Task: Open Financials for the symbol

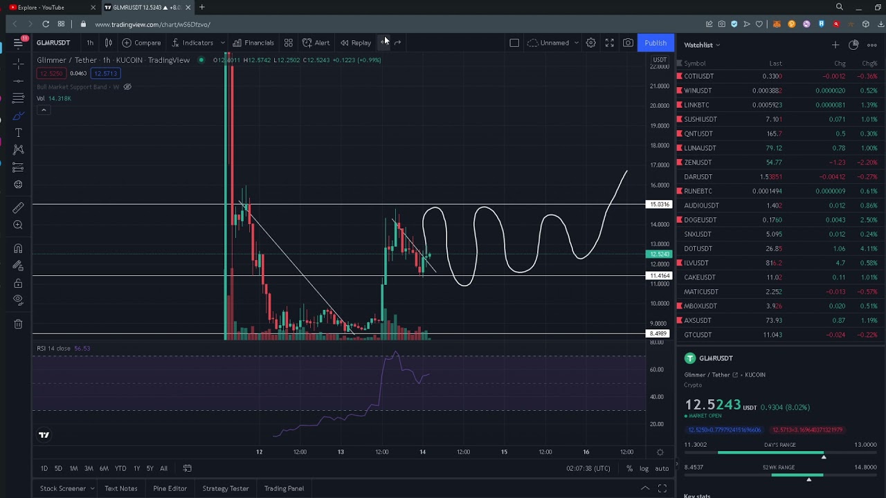Action: pyautogui.click(x=253, y=43)
